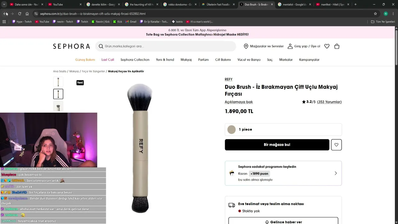Open the 'Güneş Bakım' category
Screen dimensions: 398x224
(x=85, y=60)
